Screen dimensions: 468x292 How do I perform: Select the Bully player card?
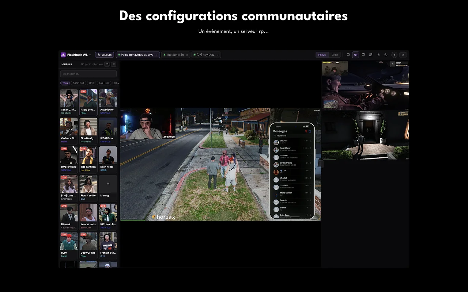(69, 245)
